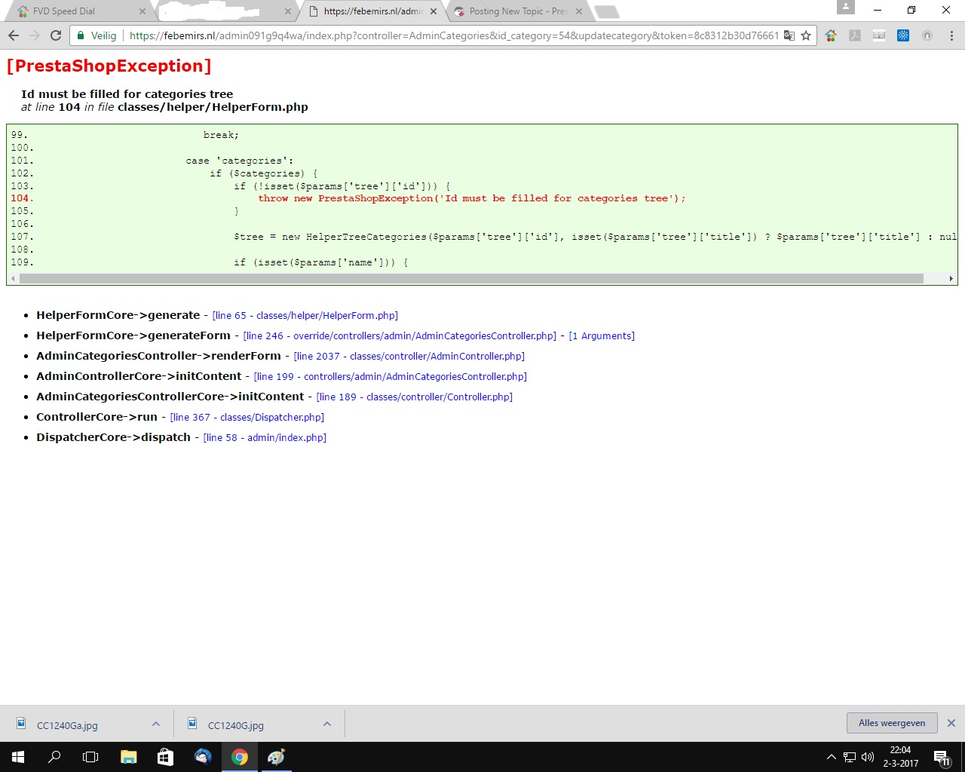Open line 246 override AdminCategoriesController link
Image resolution: width=965 pixels, height=772 pixels.
(x=400, y=336)
